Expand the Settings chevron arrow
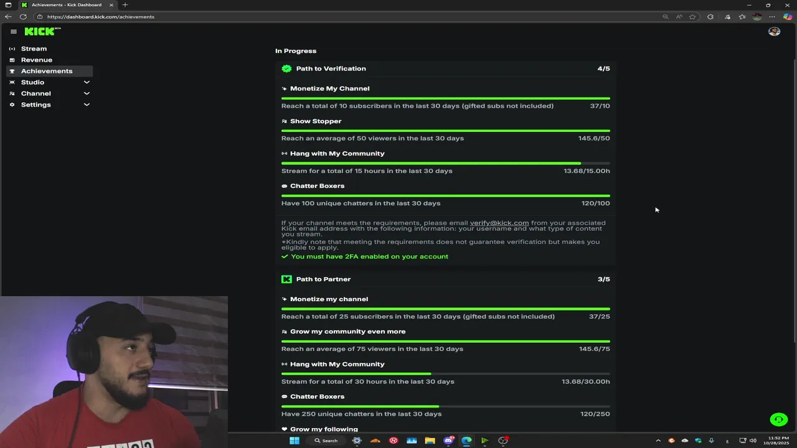 coord(87,105)
